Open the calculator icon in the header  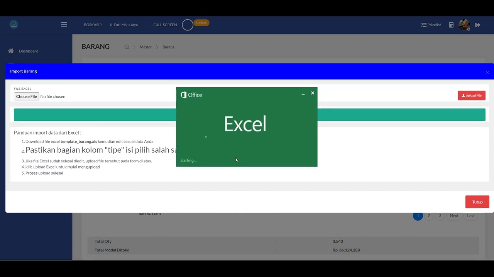click(451, 25)
